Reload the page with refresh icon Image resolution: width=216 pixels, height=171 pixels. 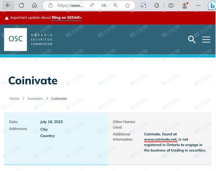click(x=22, y=6)
